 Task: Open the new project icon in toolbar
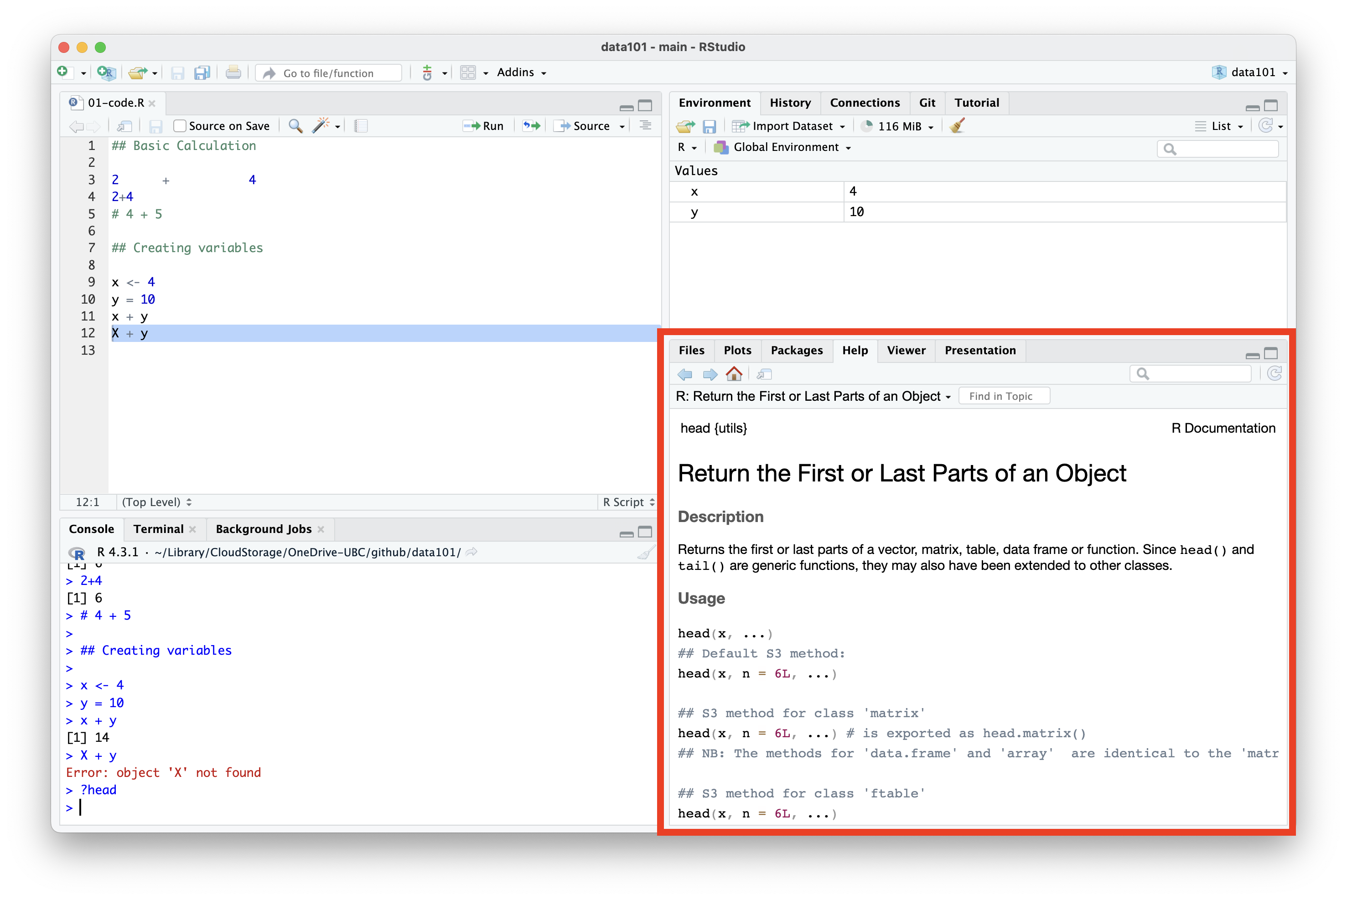pos(107,73)
